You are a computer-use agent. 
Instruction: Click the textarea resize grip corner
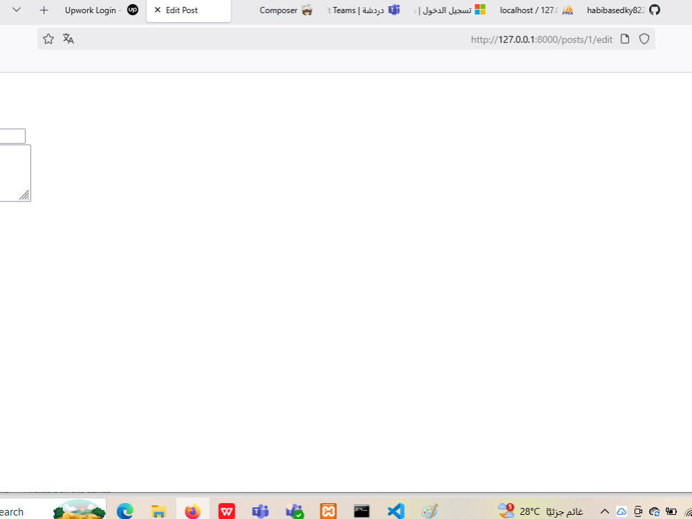tap(25, 195)
